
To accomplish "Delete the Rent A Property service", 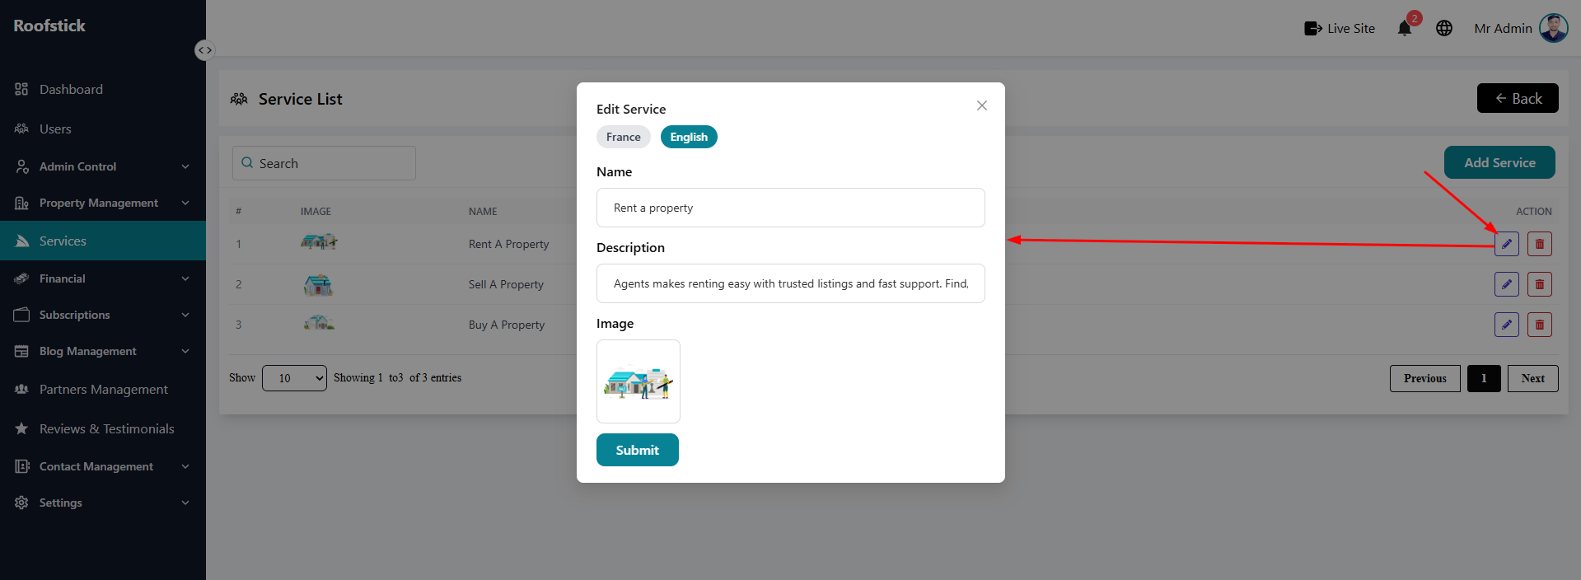I will (x=1540, y=244).
